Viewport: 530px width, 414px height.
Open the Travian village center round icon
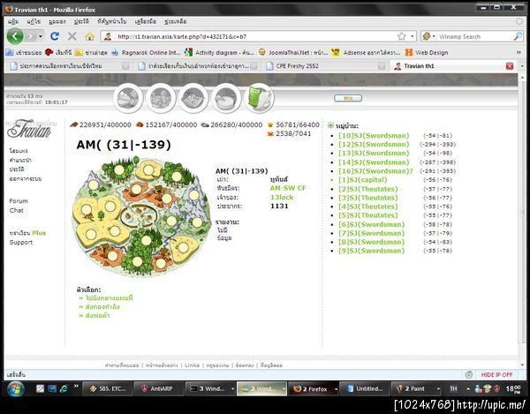click(x=161, y=98)
